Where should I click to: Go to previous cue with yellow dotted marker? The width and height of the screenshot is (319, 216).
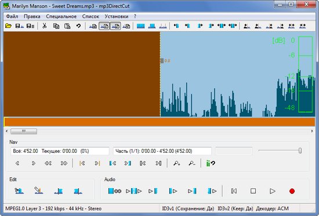(82, 163)
